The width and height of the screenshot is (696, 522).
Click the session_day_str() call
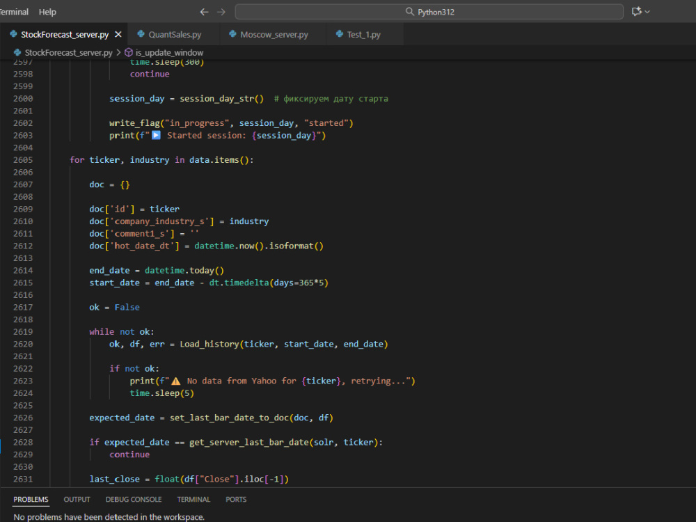[221, 99]
